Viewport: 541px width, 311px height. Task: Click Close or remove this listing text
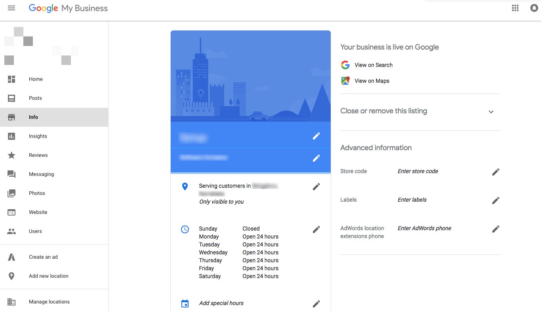click(x=384, y=111)
